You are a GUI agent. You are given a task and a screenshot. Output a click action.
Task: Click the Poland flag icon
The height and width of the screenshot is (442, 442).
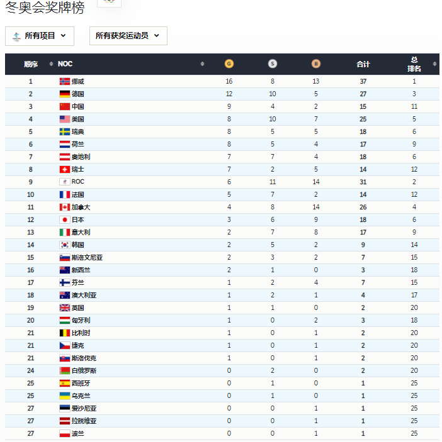coord(65,434)
